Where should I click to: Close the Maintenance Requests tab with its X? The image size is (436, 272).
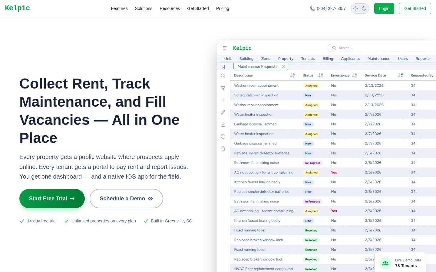click(x=284, y=66)
